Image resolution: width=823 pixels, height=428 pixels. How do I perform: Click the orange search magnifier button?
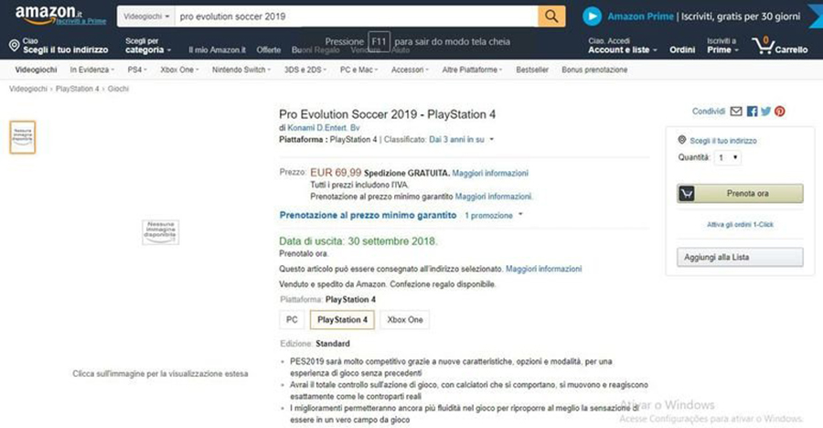click(551, 16)
